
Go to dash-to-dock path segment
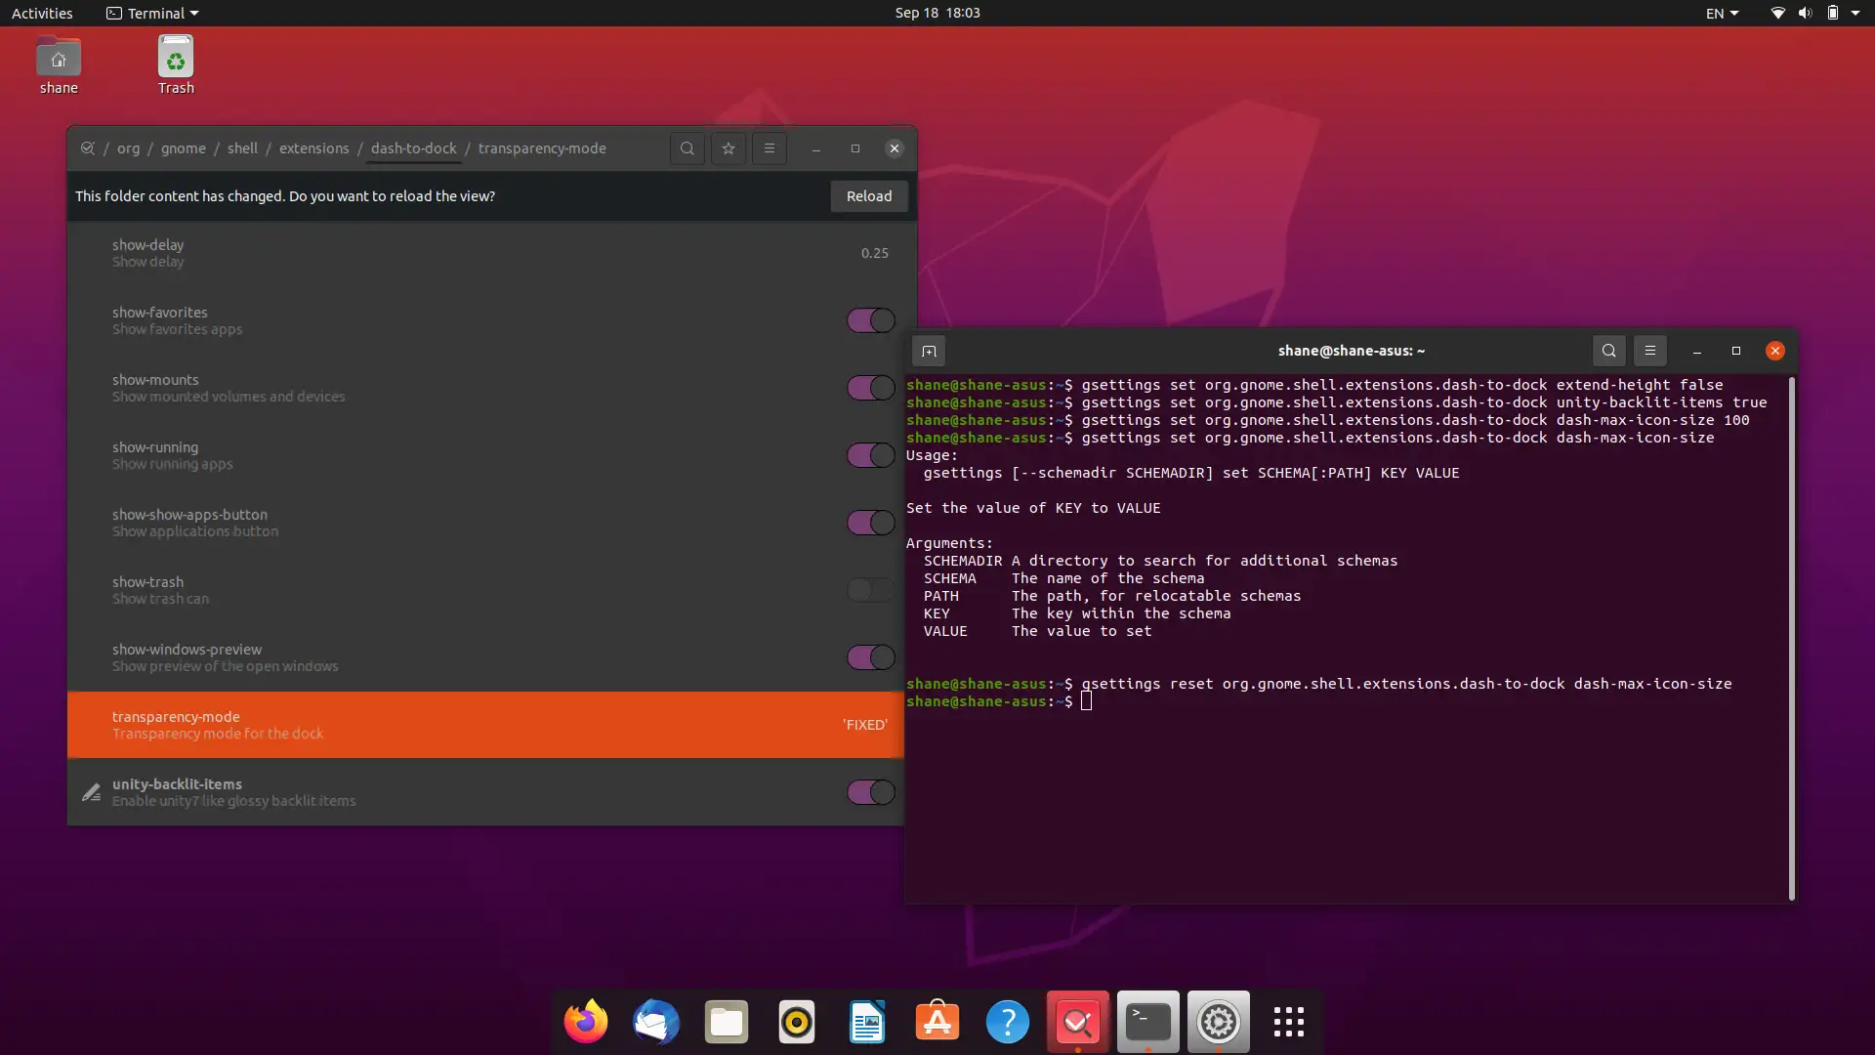(x=413, y=148)
